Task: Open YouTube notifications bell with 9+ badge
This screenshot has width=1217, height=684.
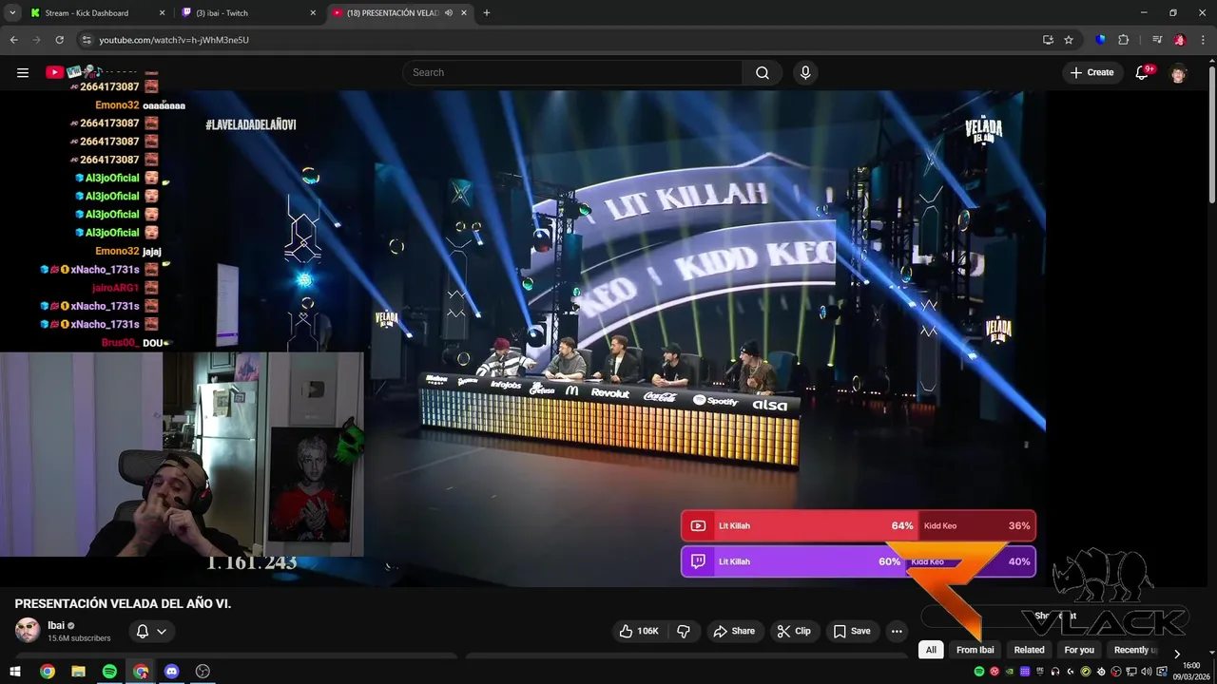Action: click(1143, 72)
